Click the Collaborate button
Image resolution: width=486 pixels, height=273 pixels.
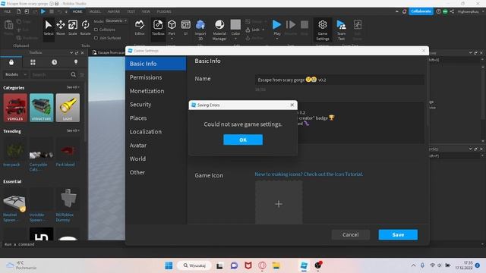click(421, 11)
